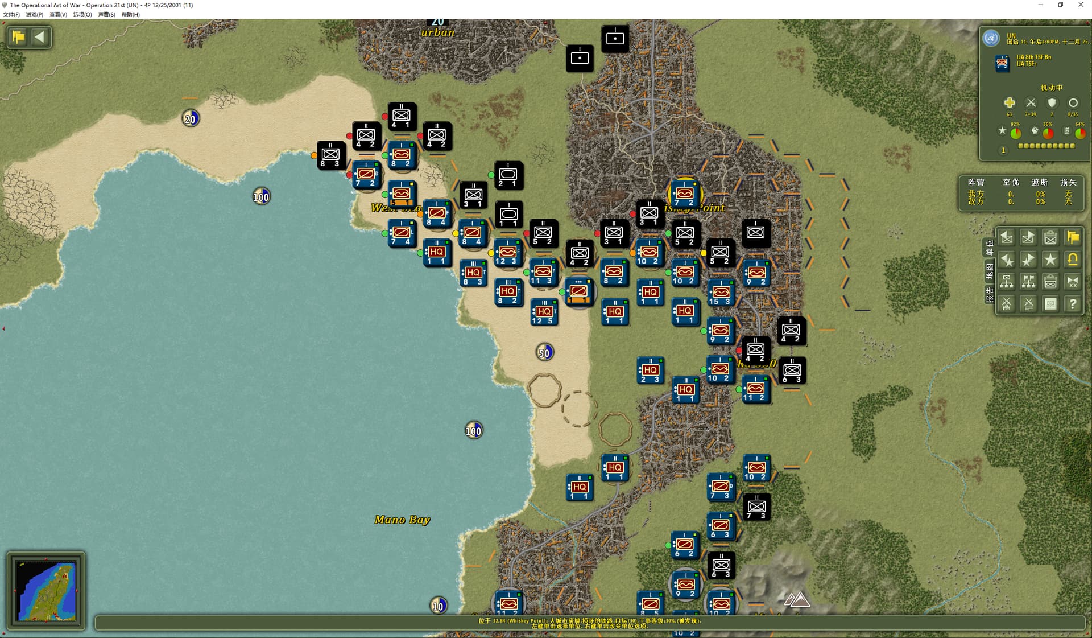Click the disband bowtie XX icon
The image size is (1092, 638).
(1073, 282)
